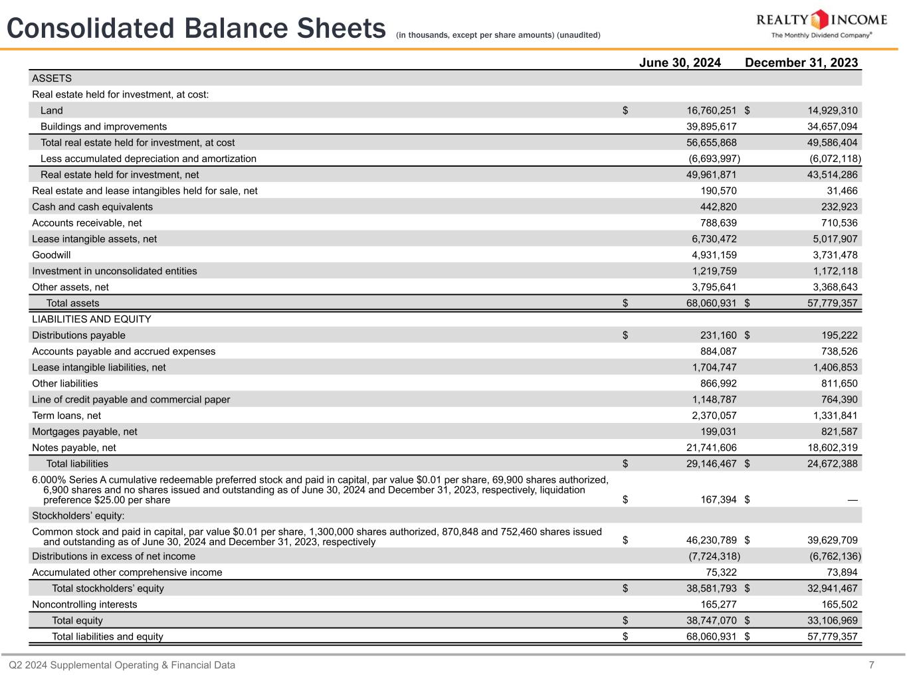
Task: Select the Stockholders' equity heading
Action: pyautogui.click(x=78, y=516)
